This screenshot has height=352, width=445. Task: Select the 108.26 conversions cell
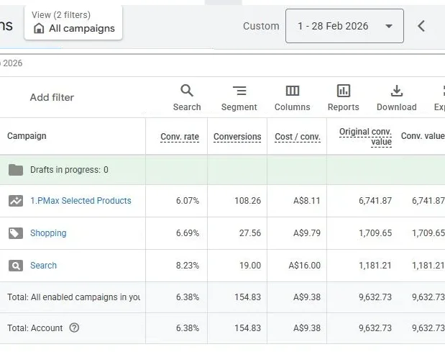[248, 201]
